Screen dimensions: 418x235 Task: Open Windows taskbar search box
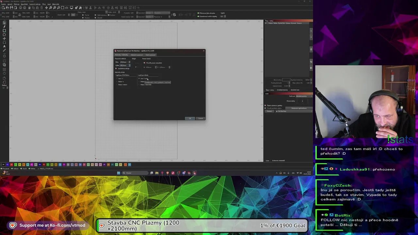click(135, 173)
